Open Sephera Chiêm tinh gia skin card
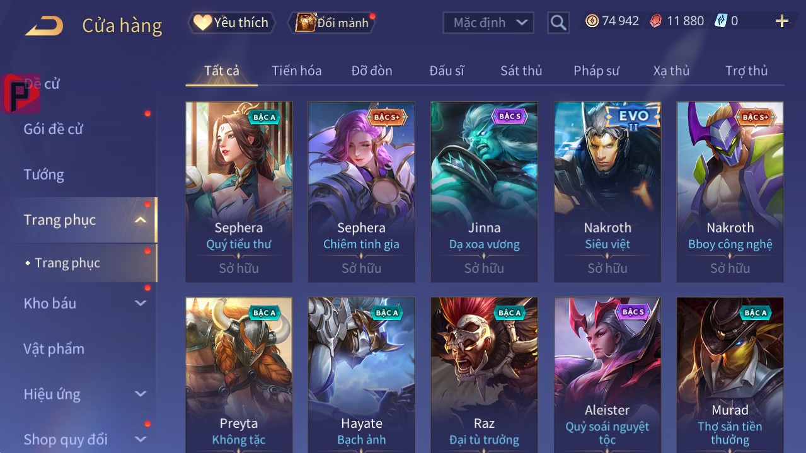The width and height of the screenshot is (806, 453). coord(361,192)
